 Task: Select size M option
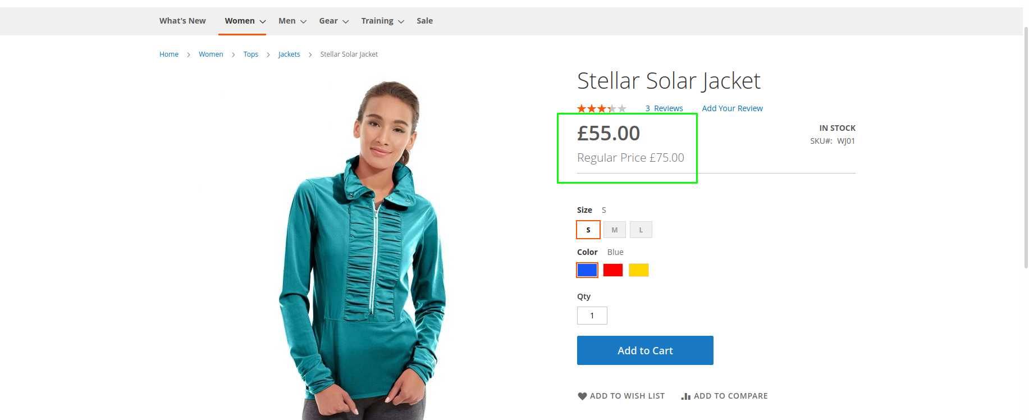[x=615, y=230]
